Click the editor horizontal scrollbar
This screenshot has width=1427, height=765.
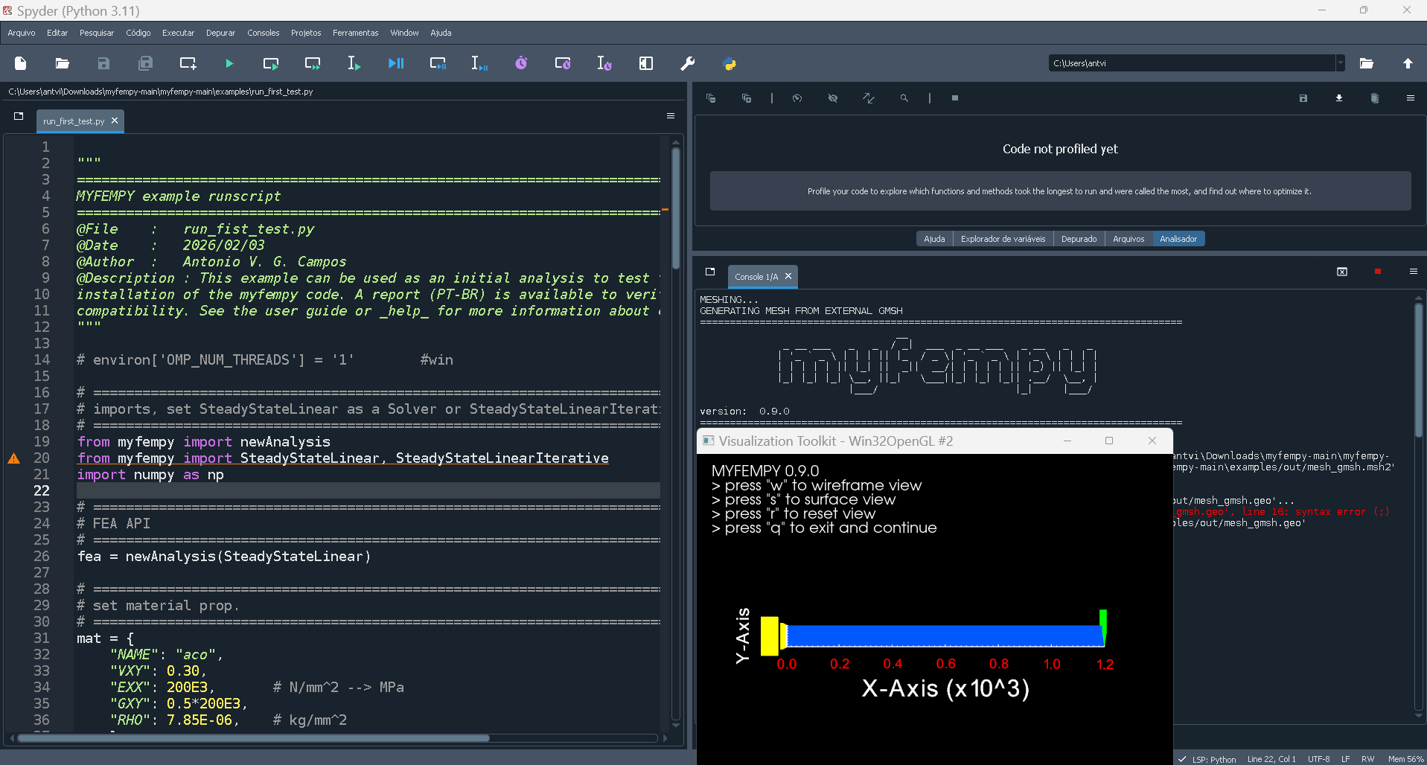click(x=254, y=738)
